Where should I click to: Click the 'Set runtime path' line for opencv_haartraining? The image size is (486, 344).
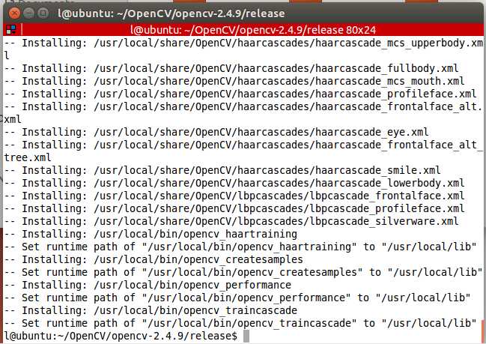(x=240, y=247)
